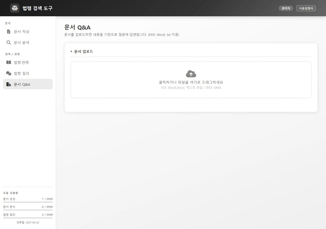326x229 pixels.
Task: Click the file question icon beside 문서 Q&A
Action: [x=9, y=84]
